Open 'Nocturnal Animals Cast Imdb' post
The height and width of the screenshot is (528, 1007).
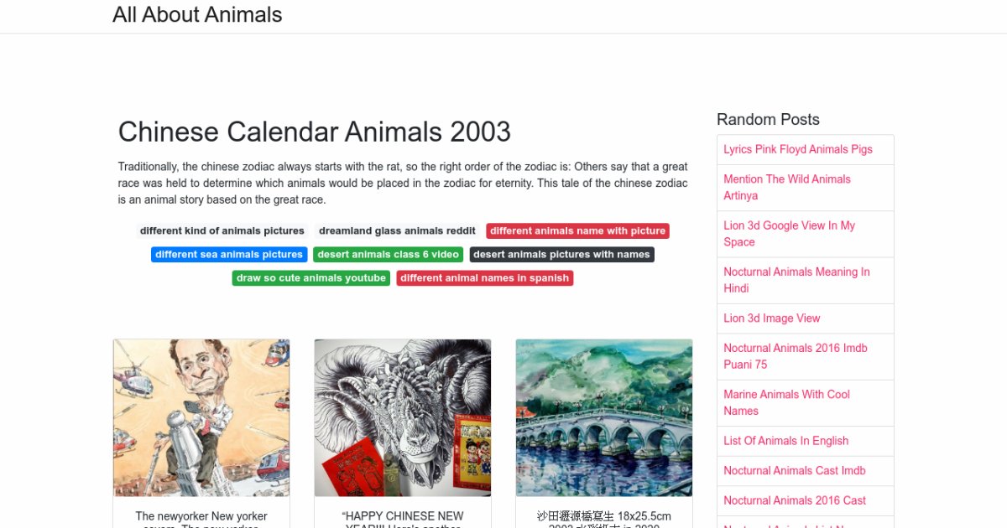[x=794, y=470]
